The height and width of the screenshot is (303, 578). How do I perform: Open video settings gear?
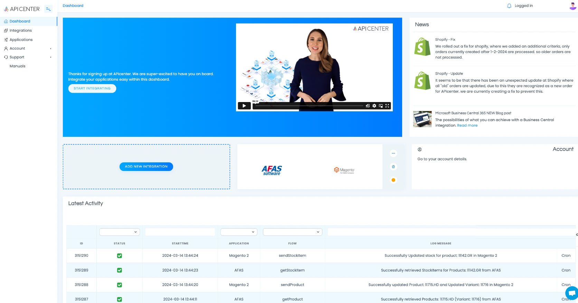[x=374, y=106]
